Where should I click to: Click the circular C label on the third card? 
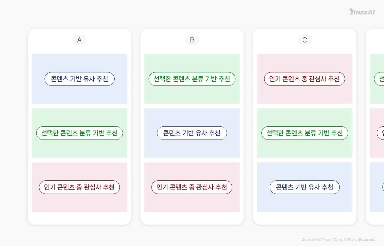tap(304, 40)
